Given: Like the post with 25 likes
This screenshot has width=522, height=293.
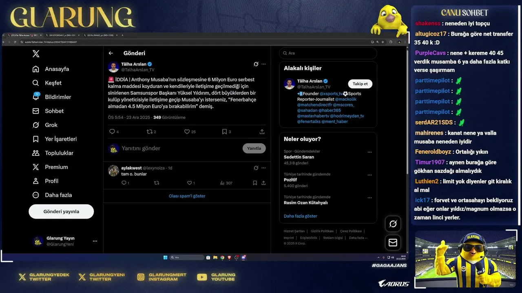Looking at the screenshot, I should [x=190, y=132].
